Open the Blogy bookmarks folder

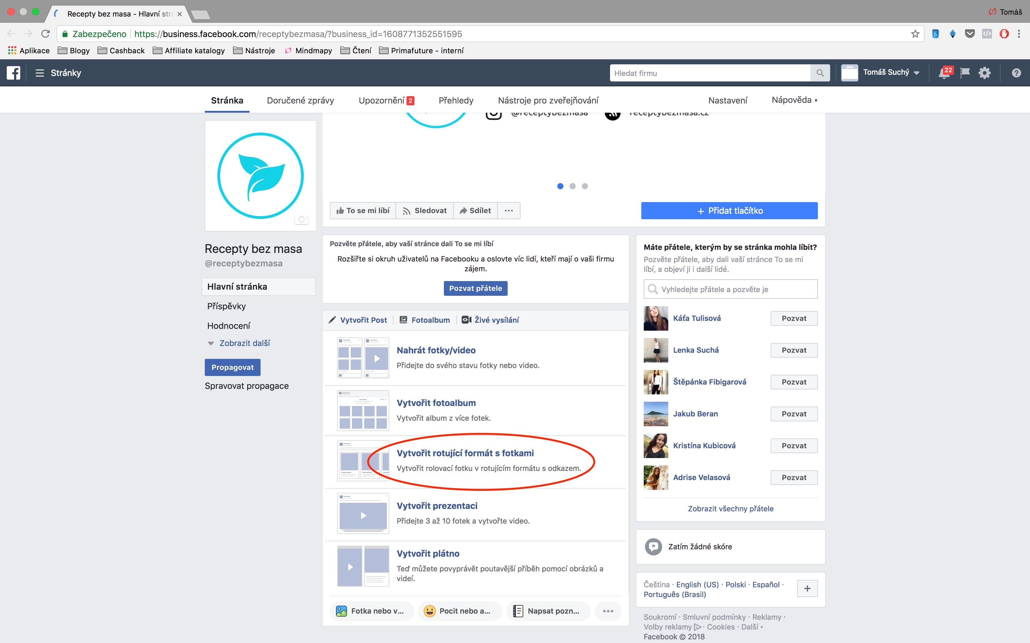point(74,51)
